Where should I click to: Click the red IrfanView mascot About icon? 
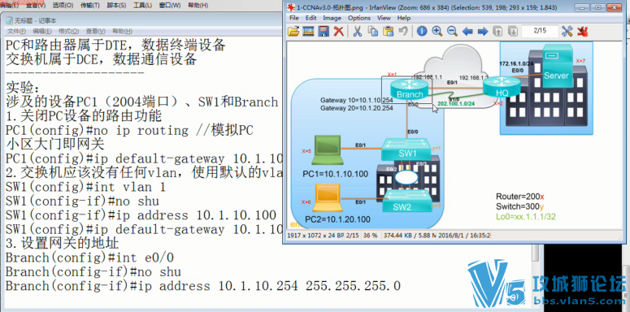[x=582, y=32]
